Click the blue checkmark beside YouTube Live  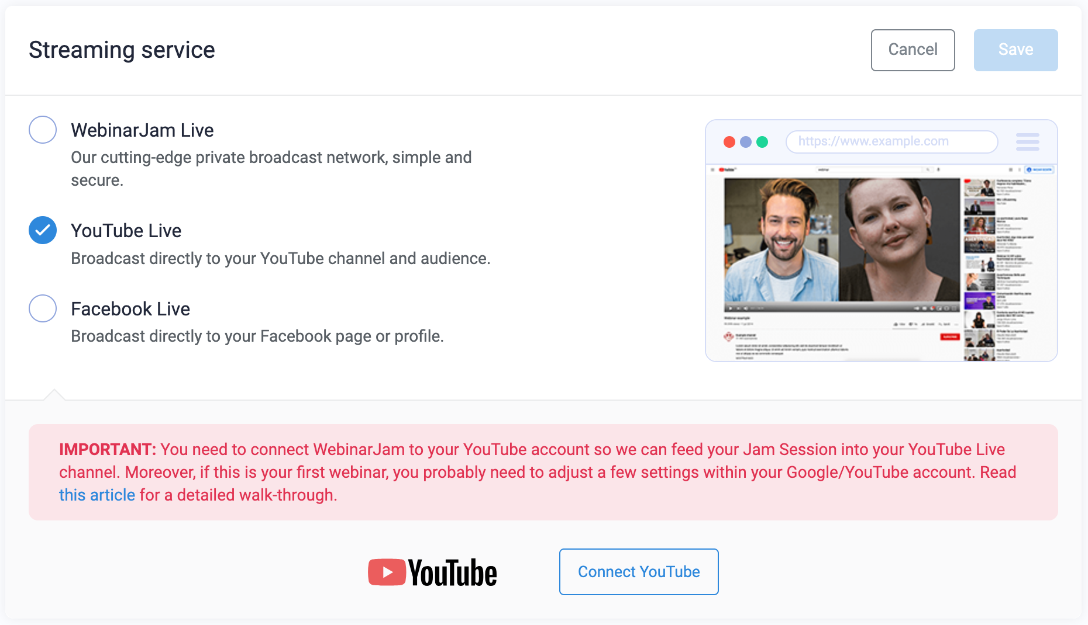coord(42,230)
